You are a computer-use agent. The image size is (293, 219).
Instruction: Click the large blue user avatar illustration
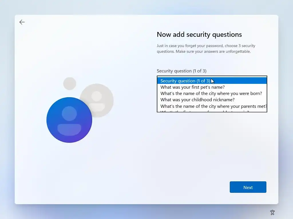(x=69, y=120)
